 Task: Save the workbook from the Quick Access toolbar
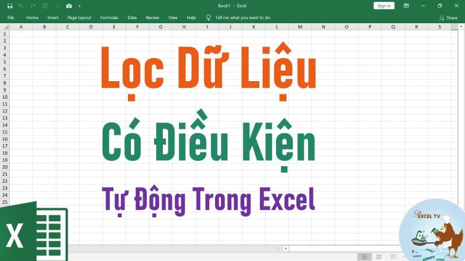10,6
